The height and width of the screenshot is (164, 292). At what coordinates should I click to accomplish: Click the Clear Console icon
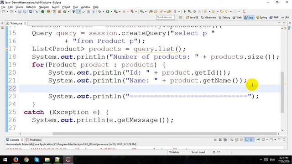tap(231, 140)
